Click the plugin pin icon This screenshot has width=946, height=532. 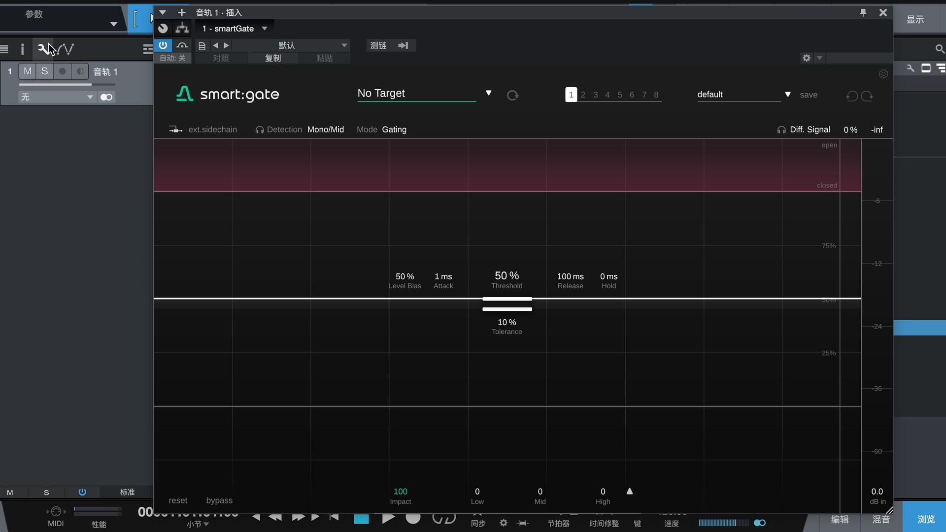[863, 13]
